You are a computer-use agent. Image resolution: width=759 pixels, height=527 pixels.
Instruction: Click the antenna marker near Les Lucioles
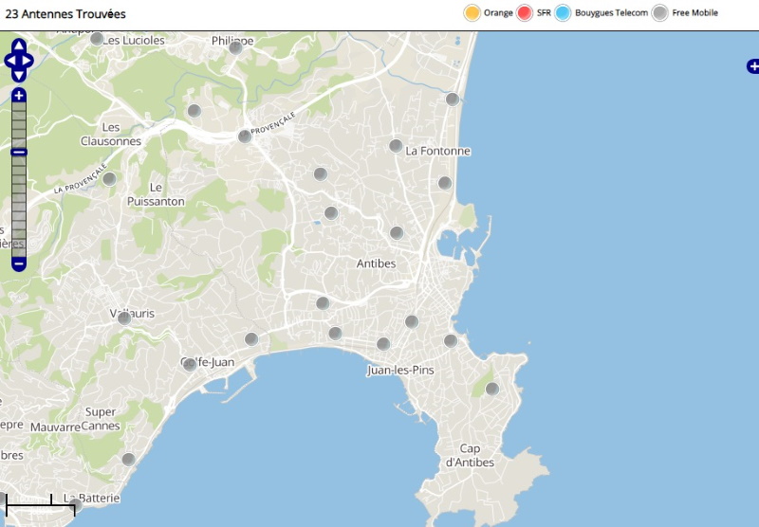pos(97,39)
